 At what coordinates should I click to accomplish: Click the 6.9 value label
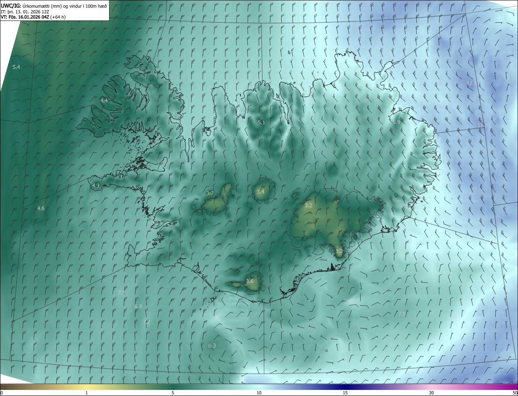pyautogui.click(x=138, y=307)
